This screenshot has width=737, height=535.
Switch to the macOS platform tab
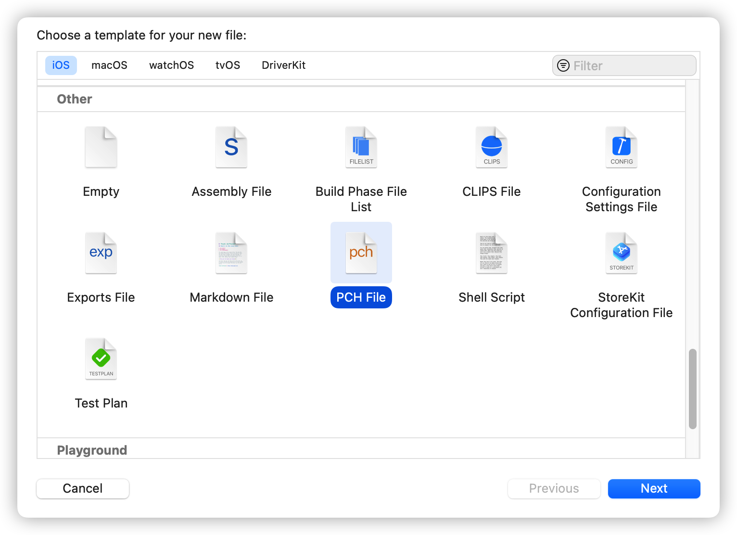point(110,65)
